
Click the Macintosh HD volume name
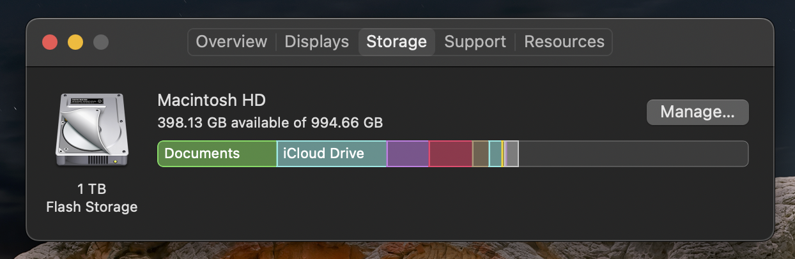tap(212, 100)
